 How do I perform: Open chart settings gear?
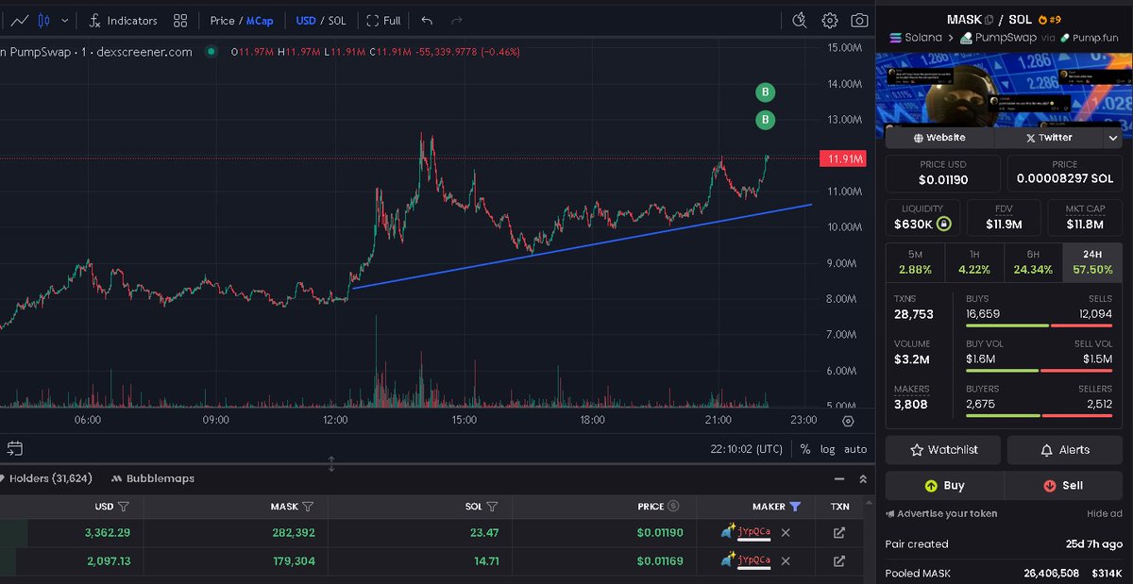[x=829, y=20]
